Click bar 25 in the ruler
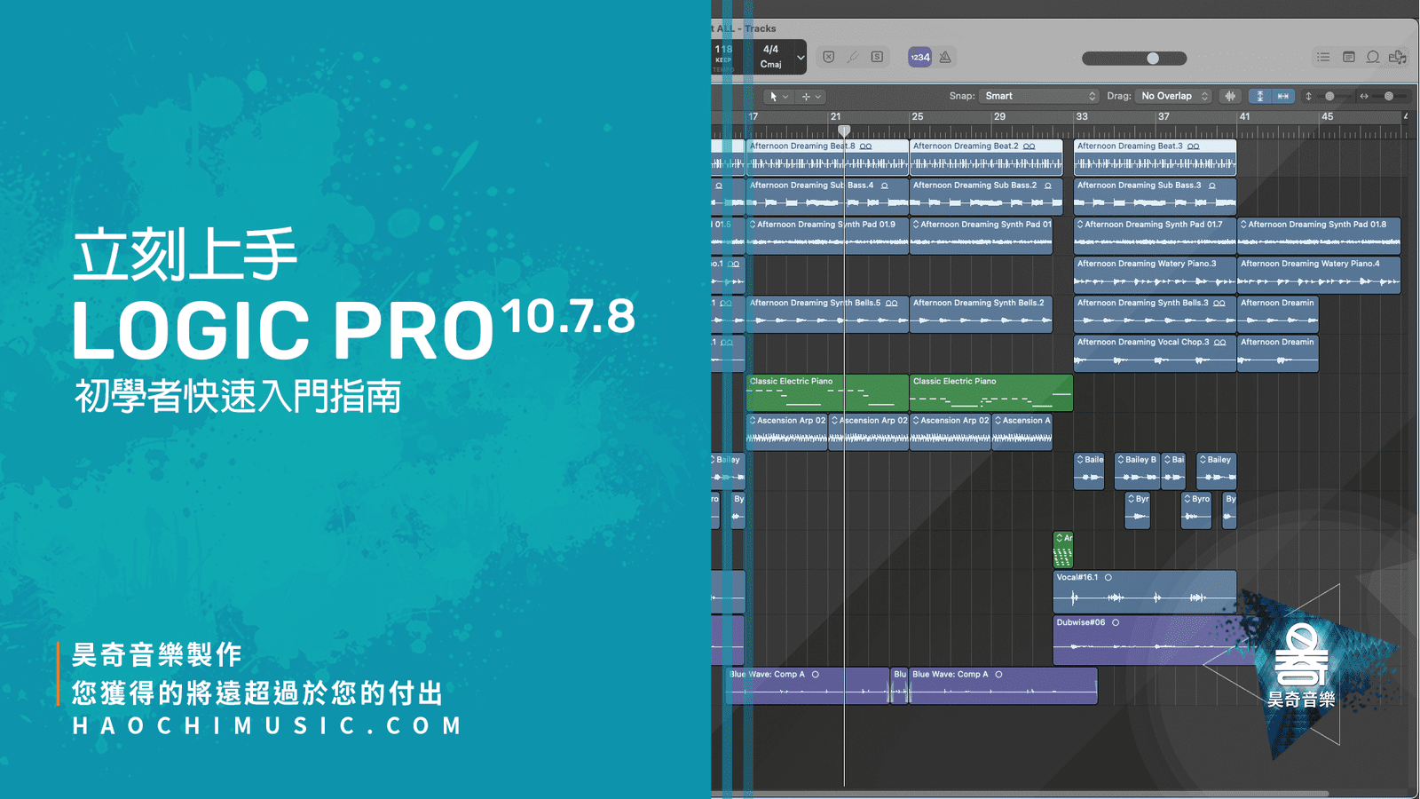1420x799 pixels. click(x=917, y=116)
